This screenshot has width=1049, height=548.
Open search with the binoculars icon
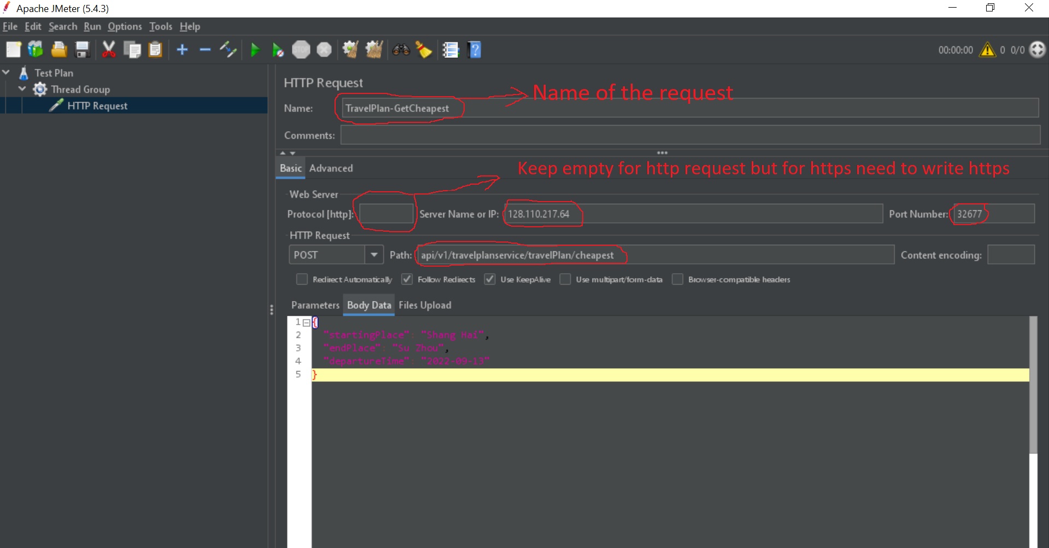tap(401, 50)
